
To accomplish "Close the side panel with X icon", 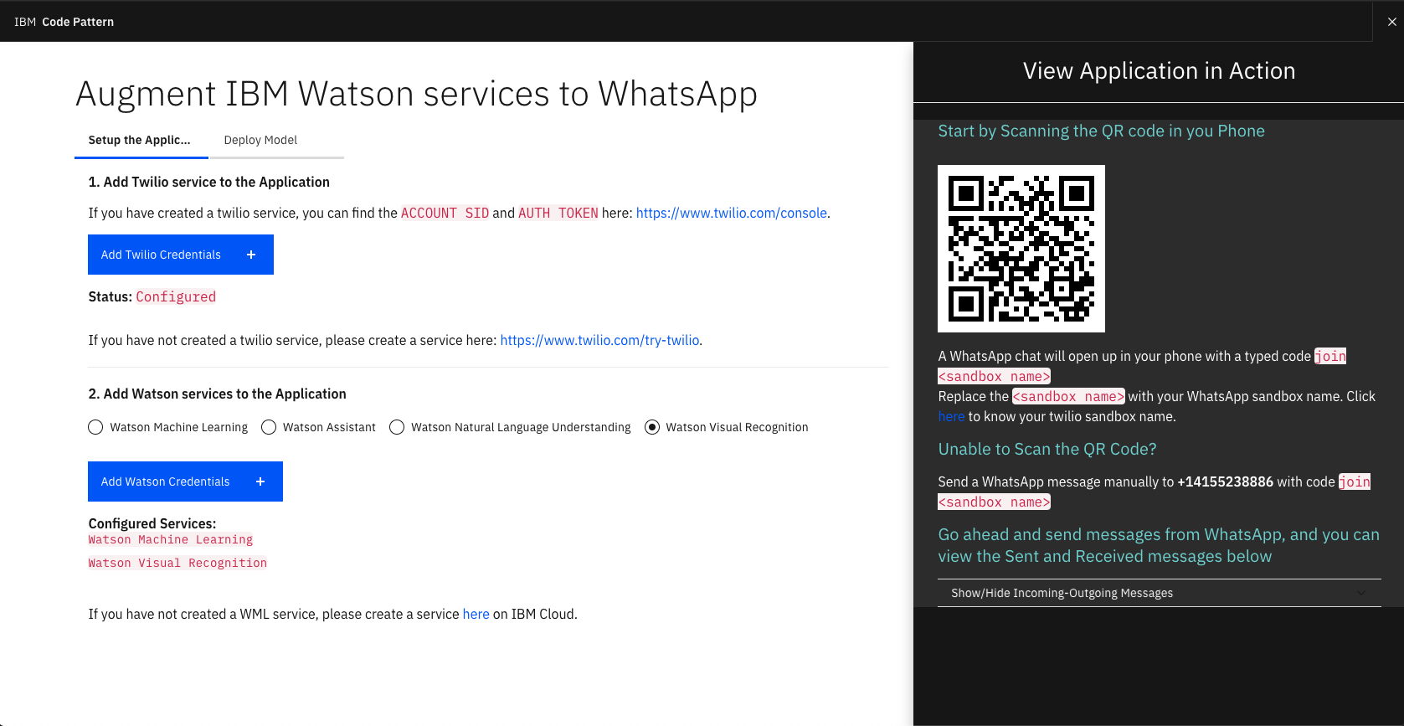I will pos(1391,22).
